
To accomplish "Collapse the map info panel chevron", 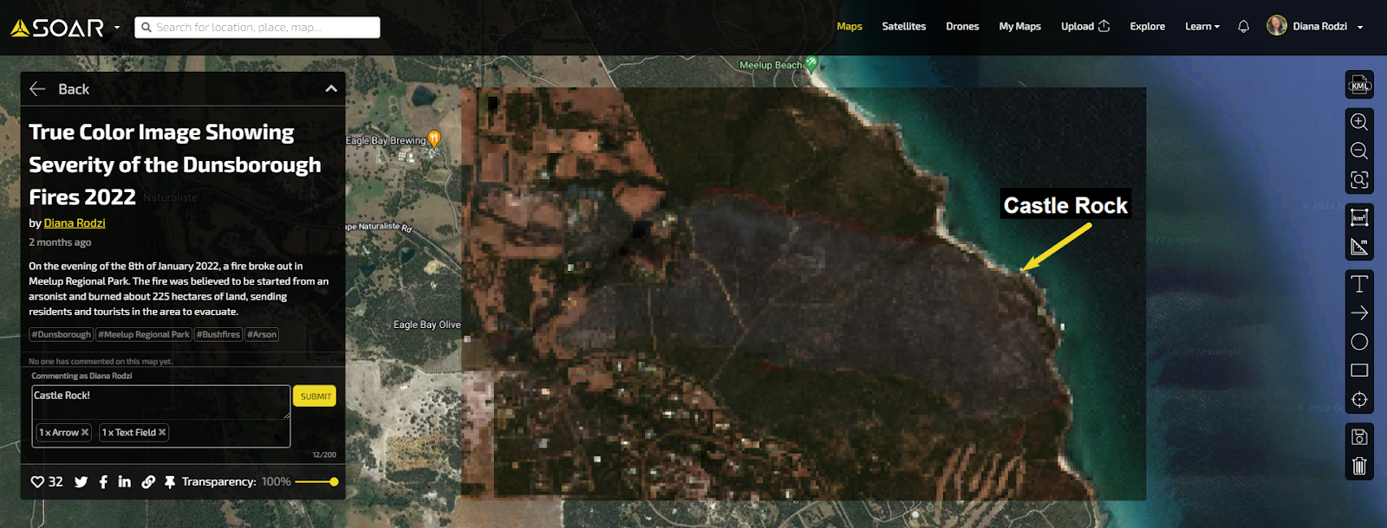I will (331, 89).
